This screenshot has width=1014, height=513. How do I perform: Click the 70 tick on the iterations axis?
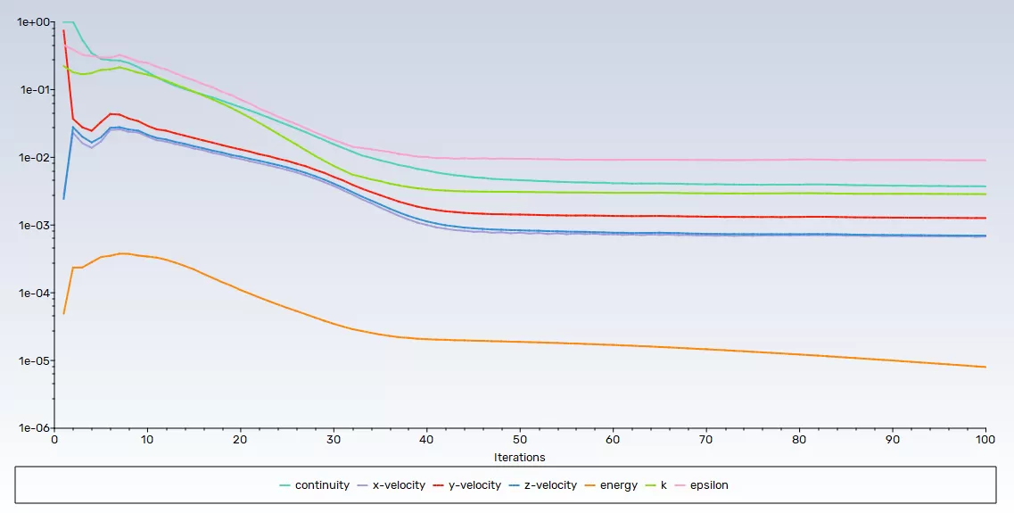[706, 439]
